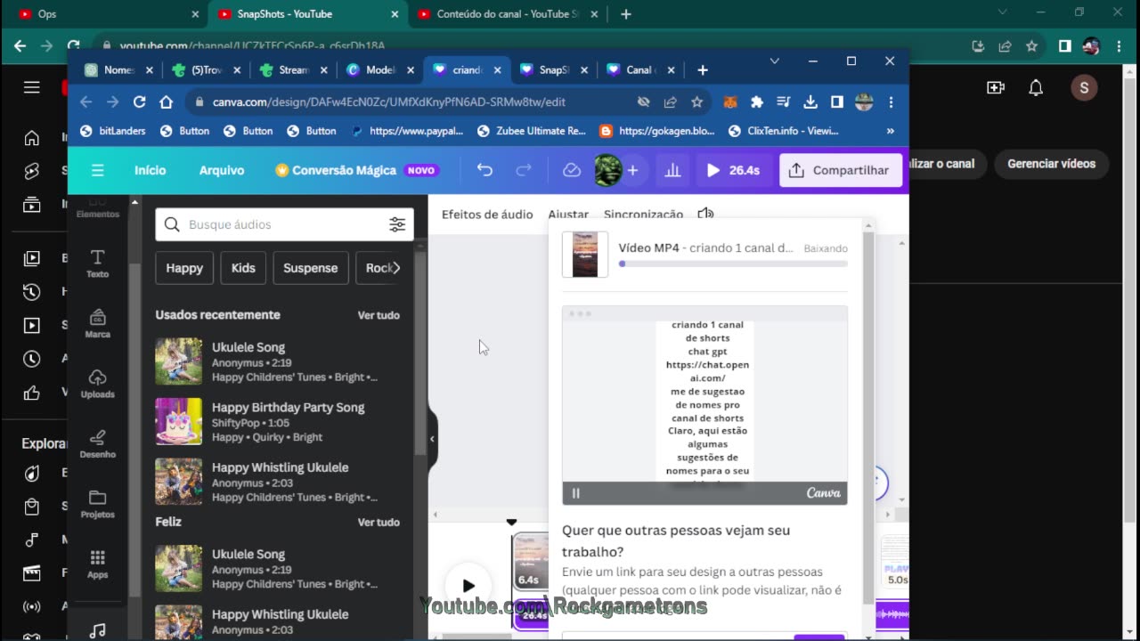The height and width of the screenshot is (641, 1140).
Task: Switch to Conteúdo do canal tab
Action: tap(508, 14)
